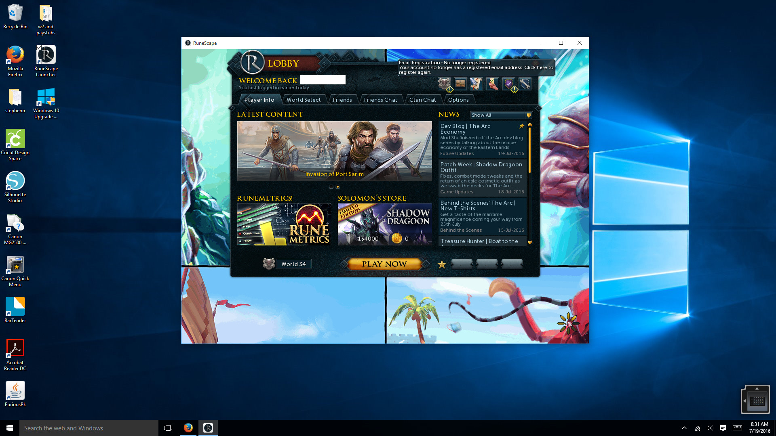Screen dimensions: 776x436
Task: Open the membership shield icon with alert
Action: [x=444, y=84]
